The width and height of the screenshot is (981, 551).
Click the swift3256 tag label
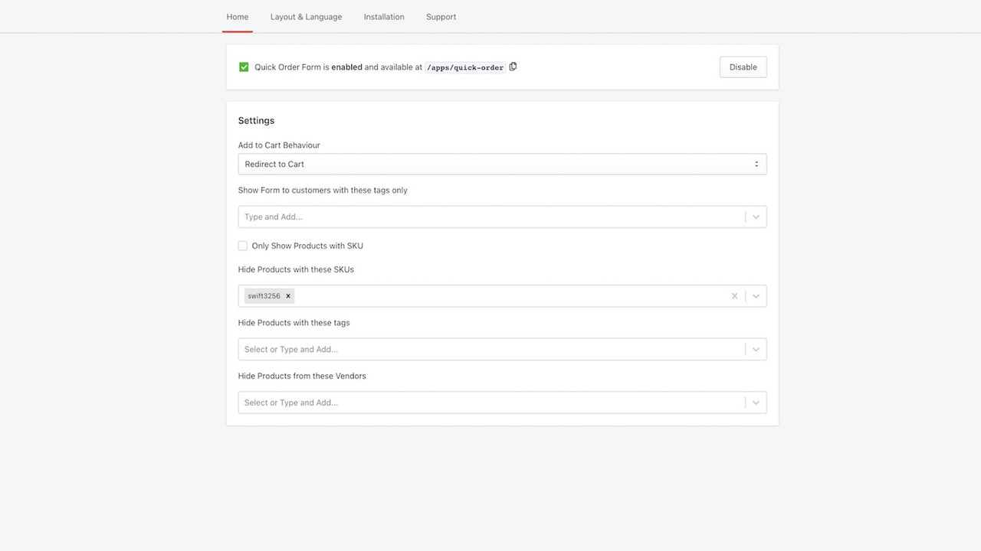(x=264, y=296)
